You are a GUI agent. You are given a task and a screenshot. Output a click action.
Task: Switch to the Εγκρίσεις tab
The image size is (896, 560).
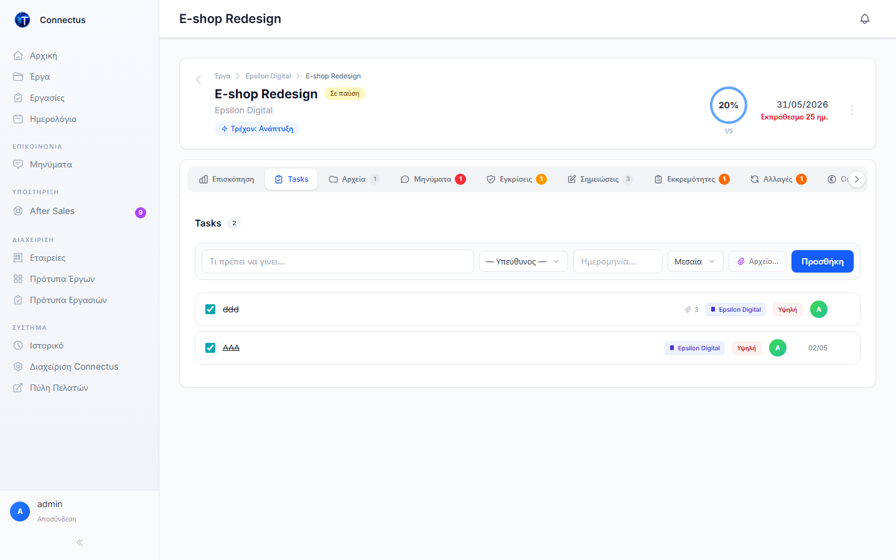[516, 179]
